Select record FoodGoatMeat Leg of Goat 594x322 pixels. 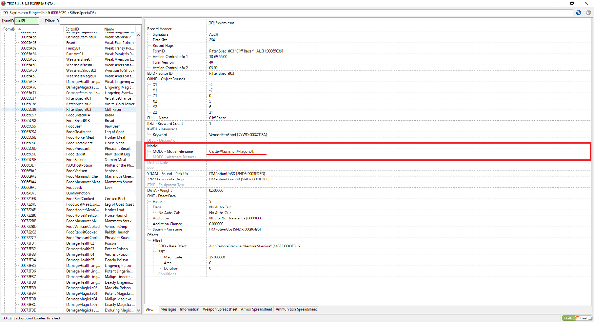[69, 132]
